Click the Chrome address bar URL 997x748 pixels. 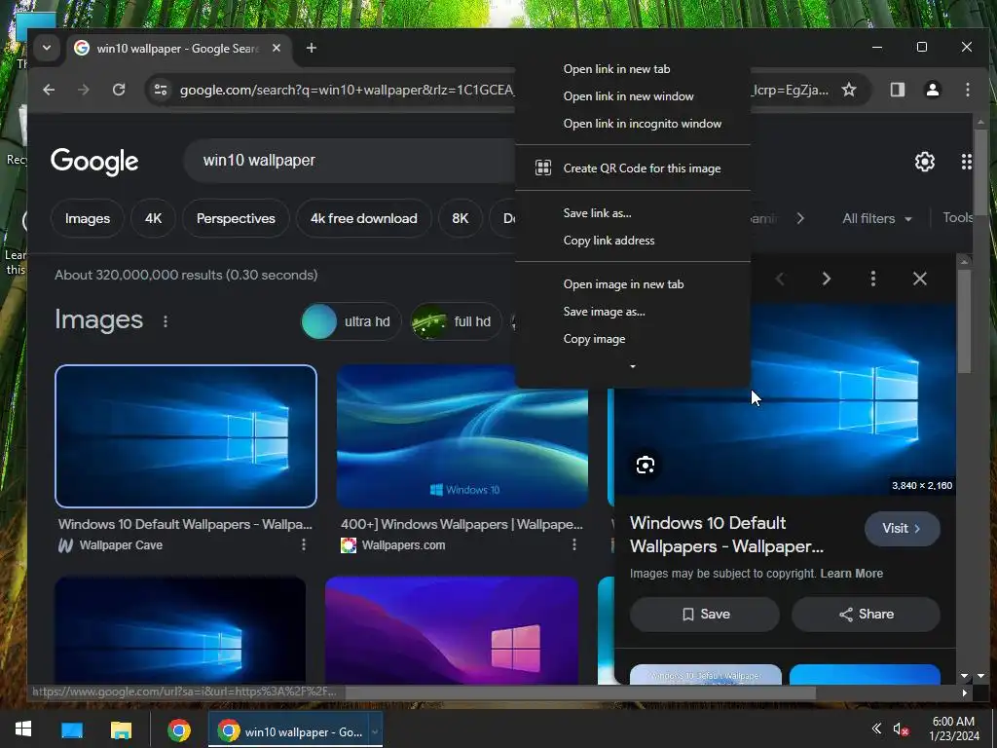point(347,90)
